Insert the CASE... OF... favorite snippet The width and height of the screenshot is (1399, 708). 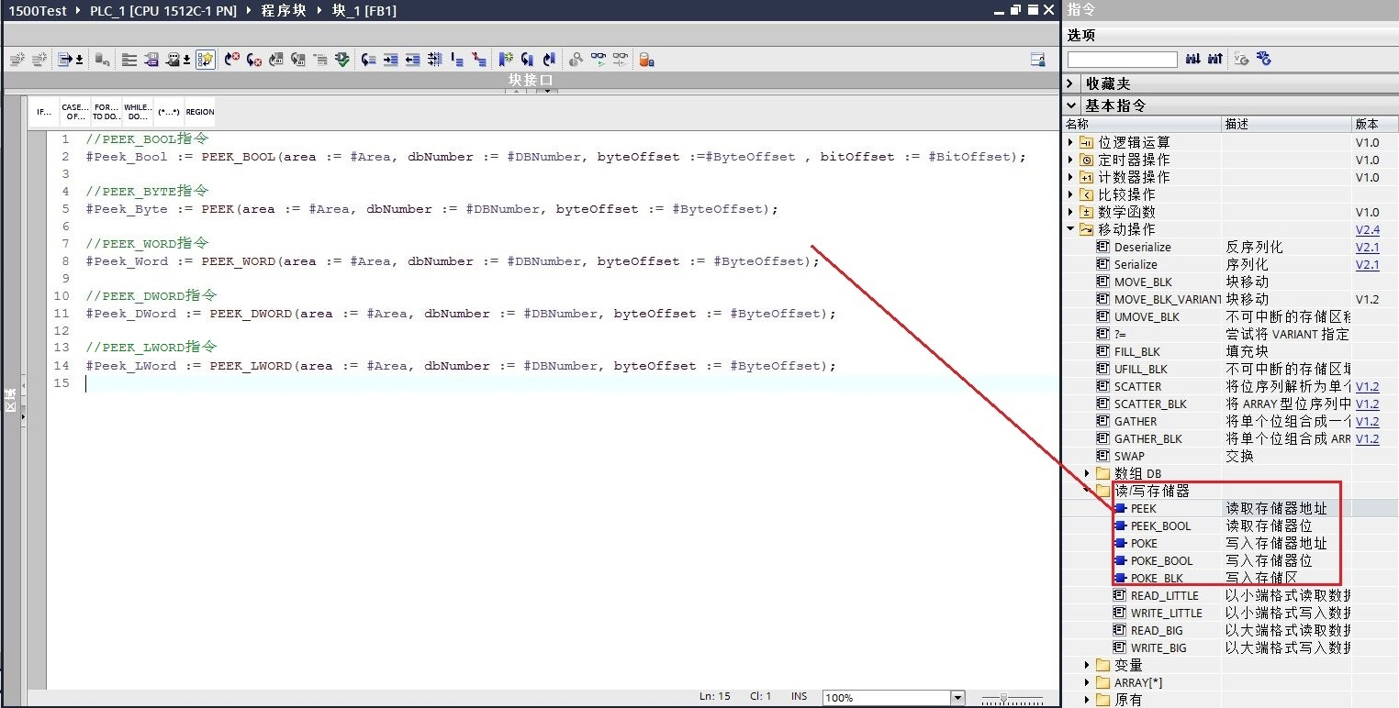(x=75, y=112)
